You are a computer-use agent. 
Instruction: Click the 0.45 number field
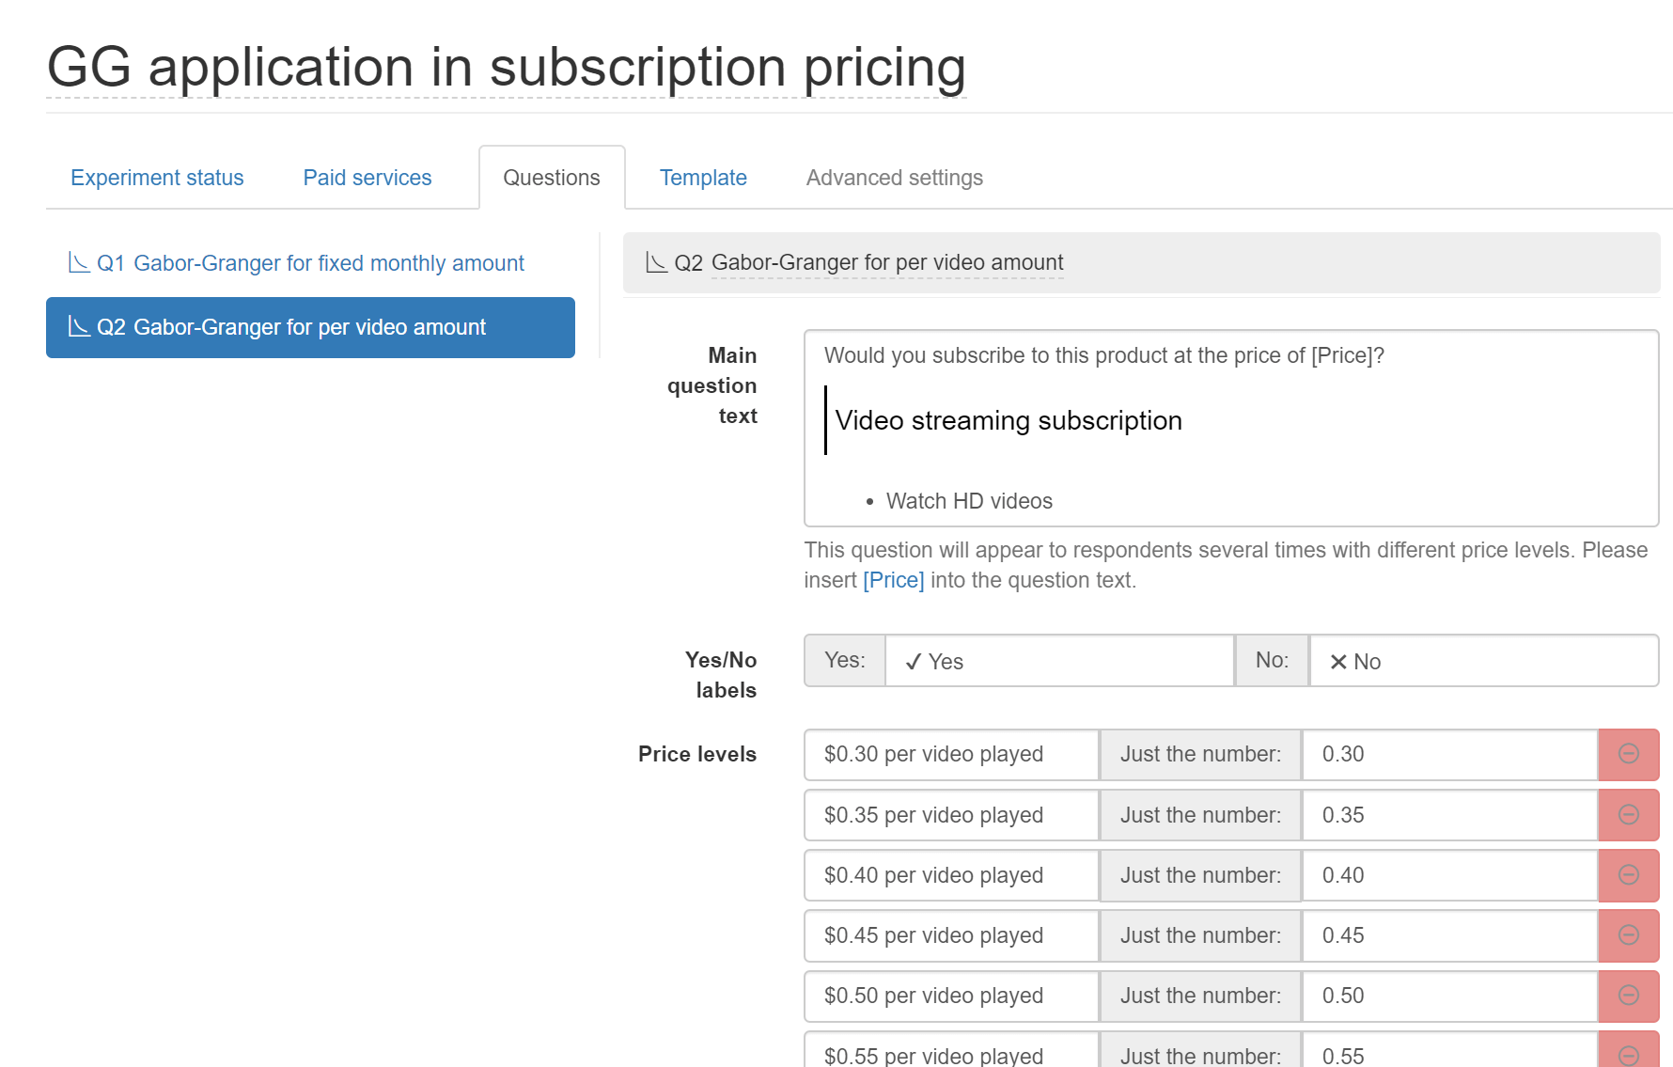click(x=1450, y=935)
